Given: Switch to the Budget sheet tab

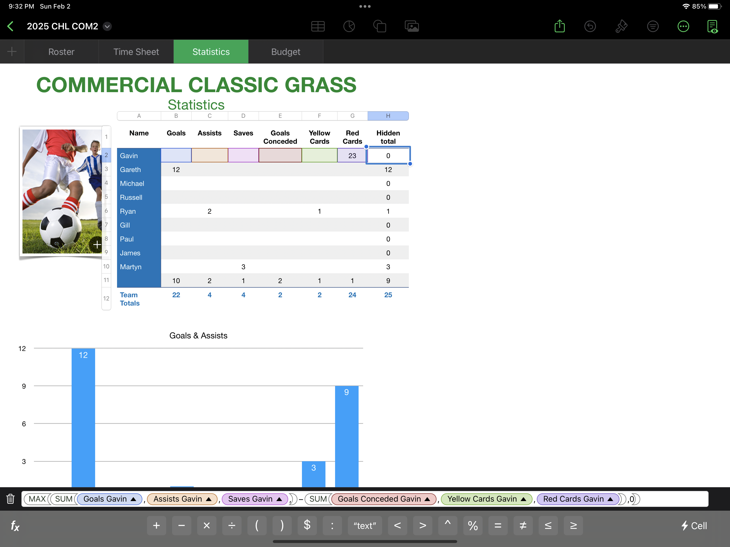Looking at the screenshot, I should [x=285, y=52].
